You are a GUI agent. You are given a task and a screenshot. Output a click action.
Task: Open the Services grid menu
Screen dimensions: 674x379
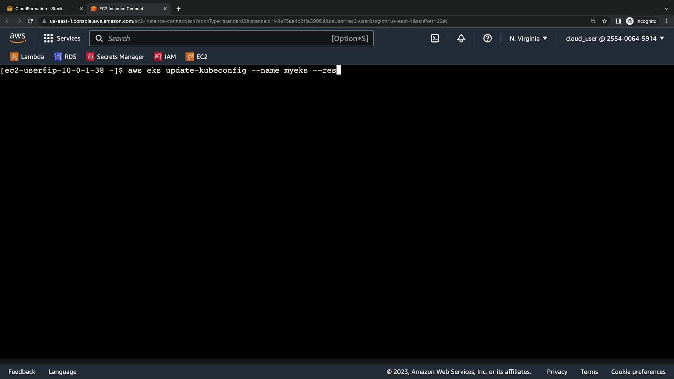point(62,39)
